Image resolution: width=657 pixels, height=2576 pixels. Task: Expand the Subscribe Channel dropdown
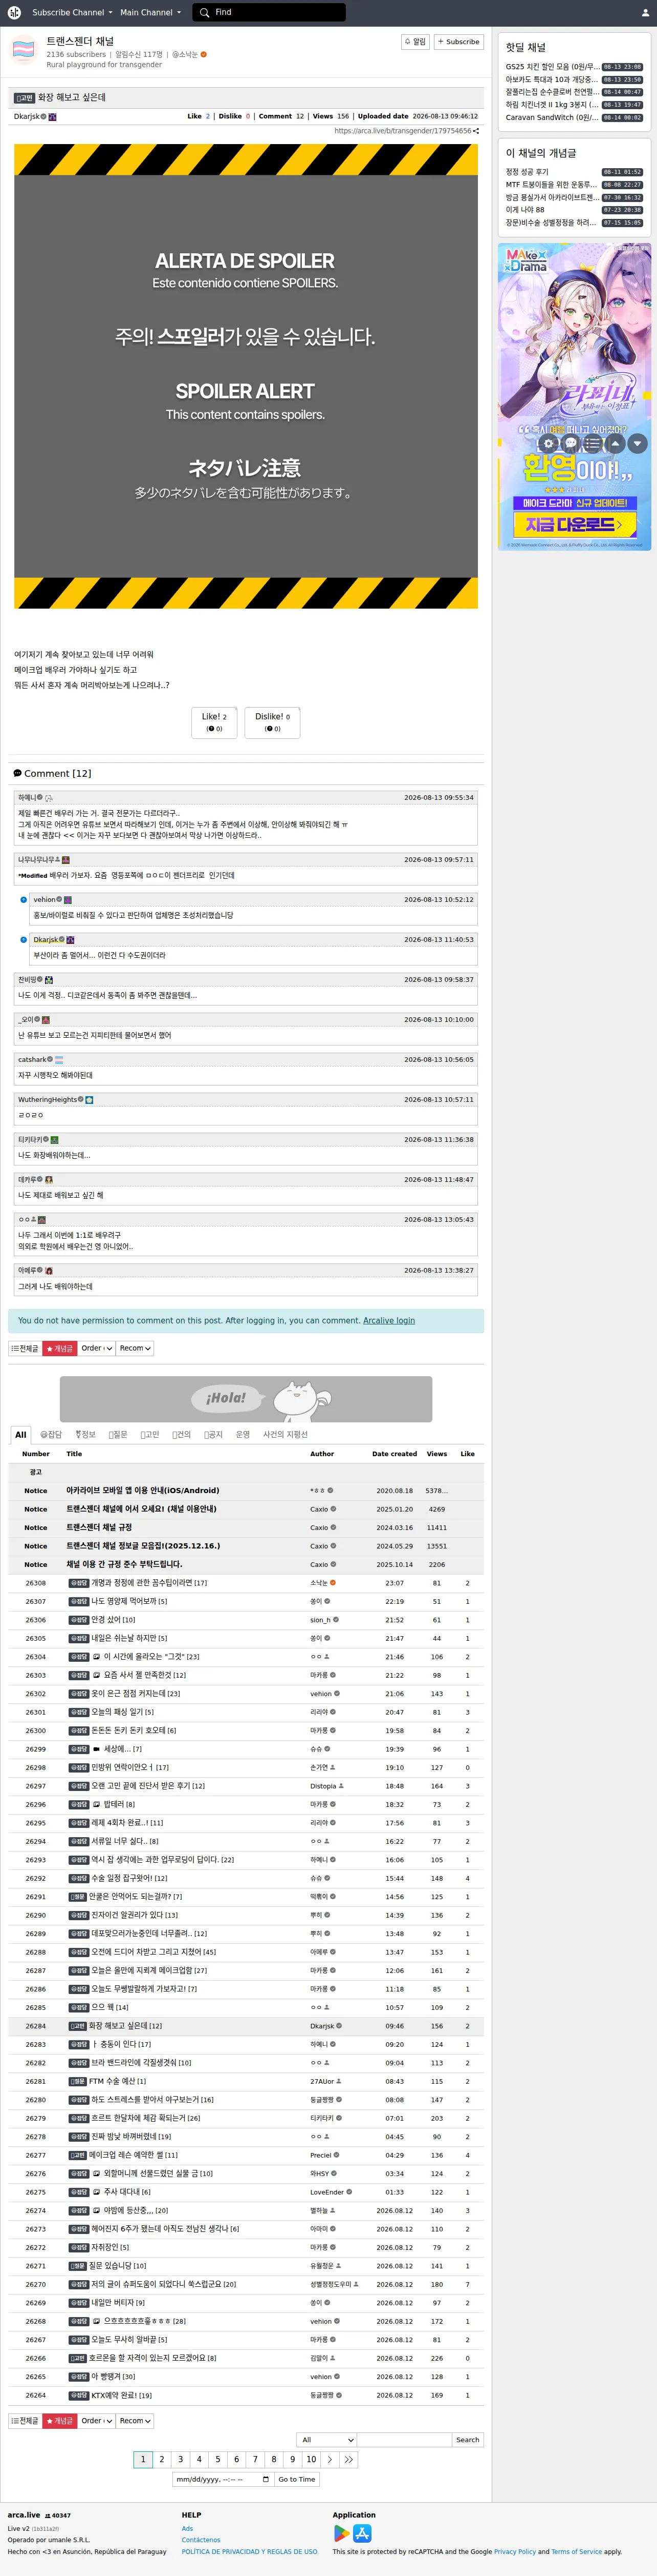pos(71,12)
